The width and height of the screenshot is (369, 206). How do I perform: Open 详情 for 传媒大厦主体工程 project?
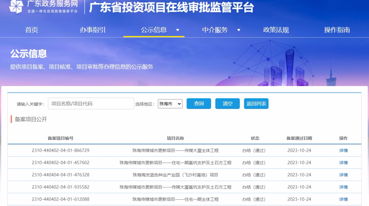[x=343, y=150]
